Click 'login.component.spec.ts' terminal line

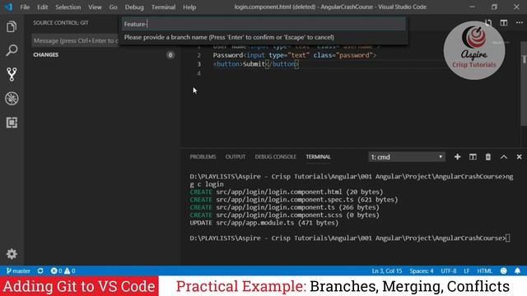pyautogui.click(x=294, y=199)
